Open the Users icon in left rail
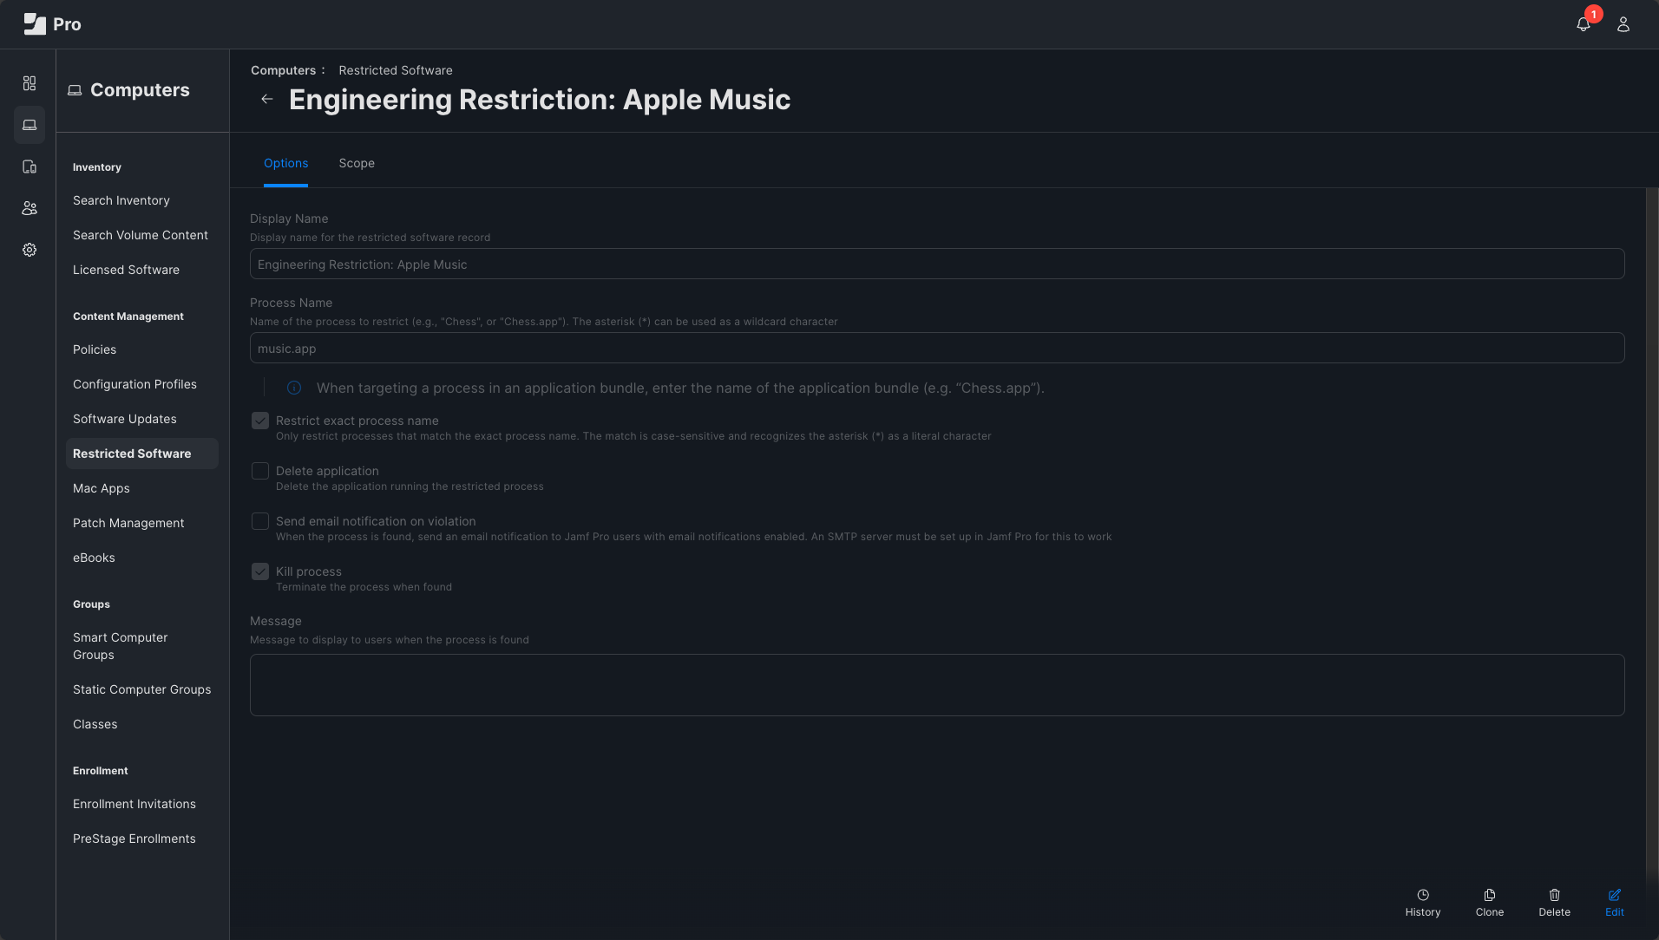 pyautogui.click(x=30, y=208)
